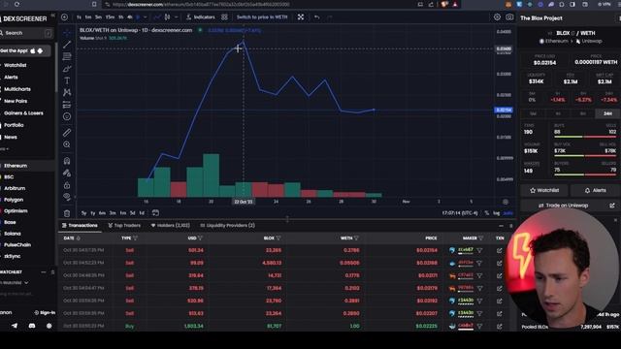Viewport: 621px width, 349px height.
Task: Toggle auto scale on chart
Action: click(x=507, y=213)
